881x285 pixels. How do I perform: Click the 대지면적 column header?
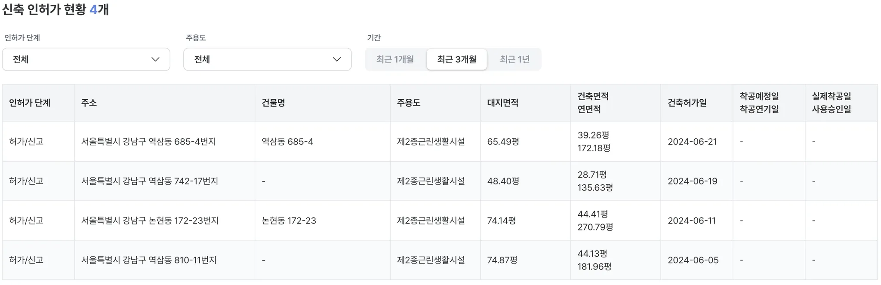pyautogui.click(x=502, y=103)
